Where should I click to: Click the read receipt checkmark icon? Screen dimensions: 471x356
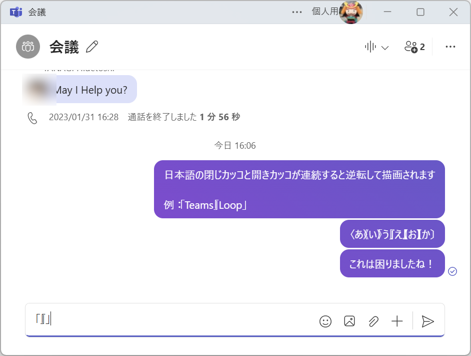[x=452, y=271]
